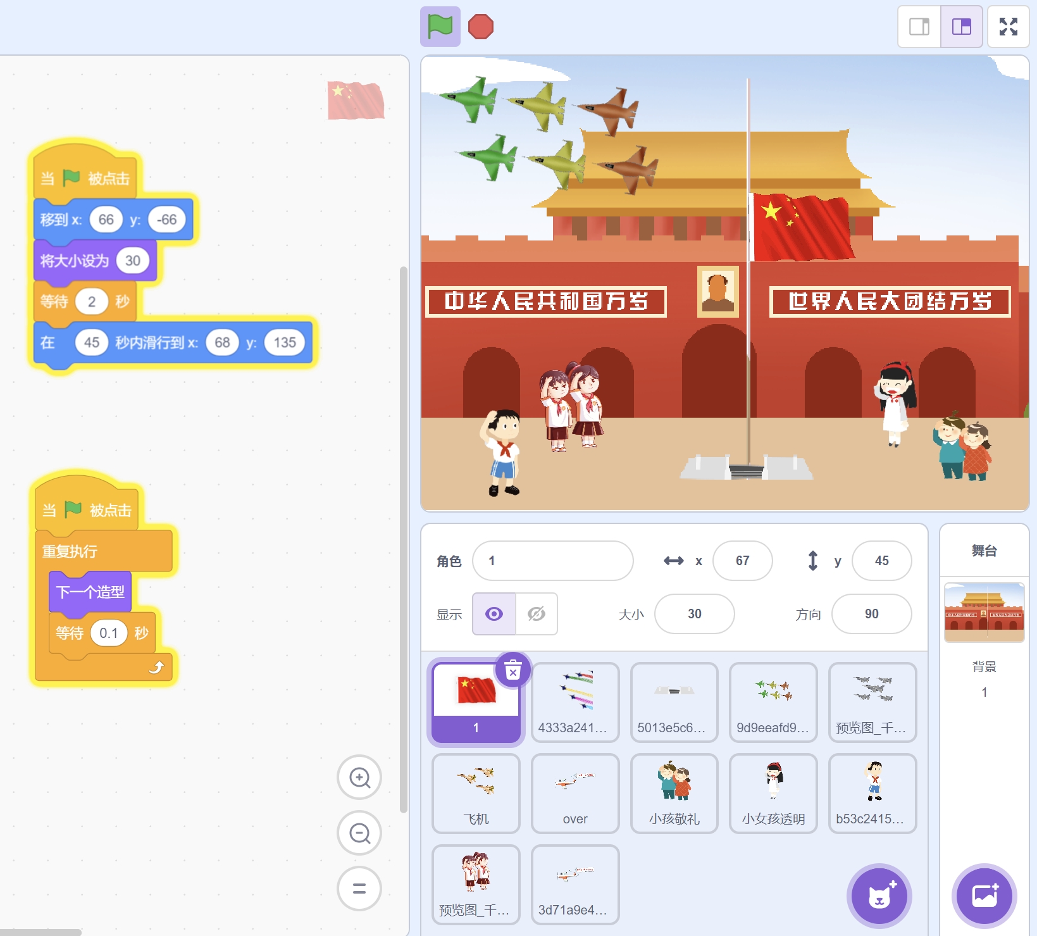Show the sprite with eye icon
This screenshot has width=1037, height=936.
click(x=494, y=614)
